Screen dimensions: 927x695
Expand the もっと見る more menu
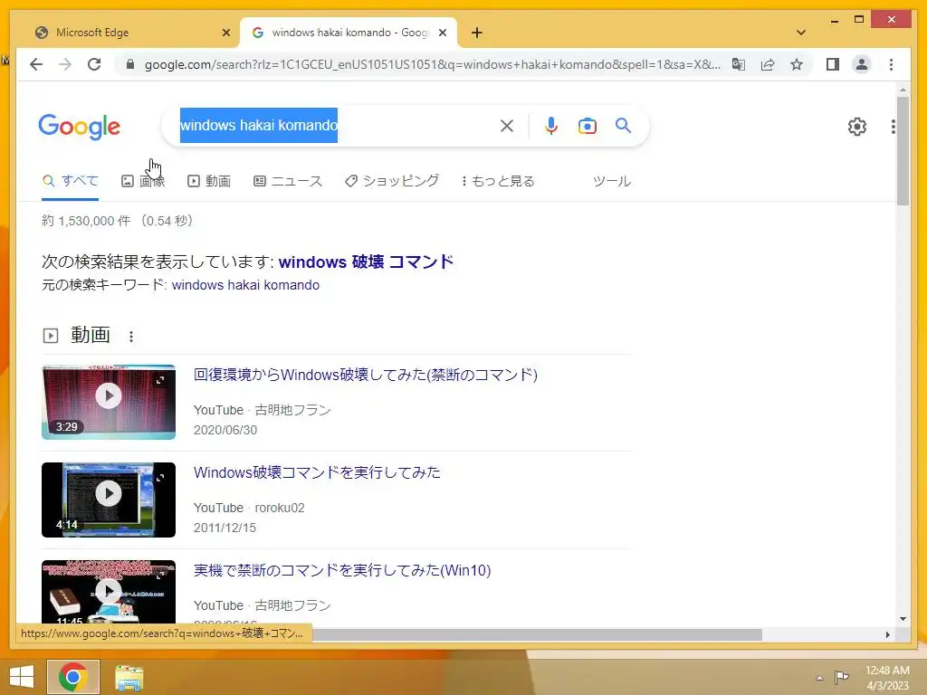click(498, 181)
